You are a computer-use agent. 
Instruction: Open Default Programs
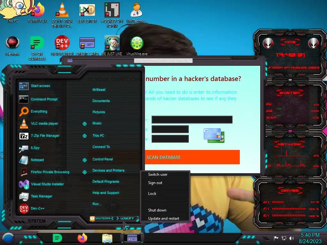106,182
